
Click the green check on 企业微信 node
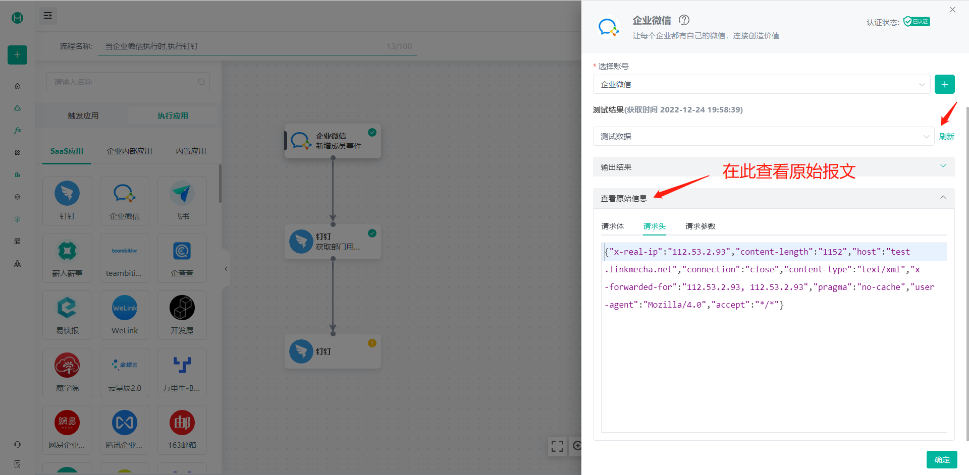[372, 132]
